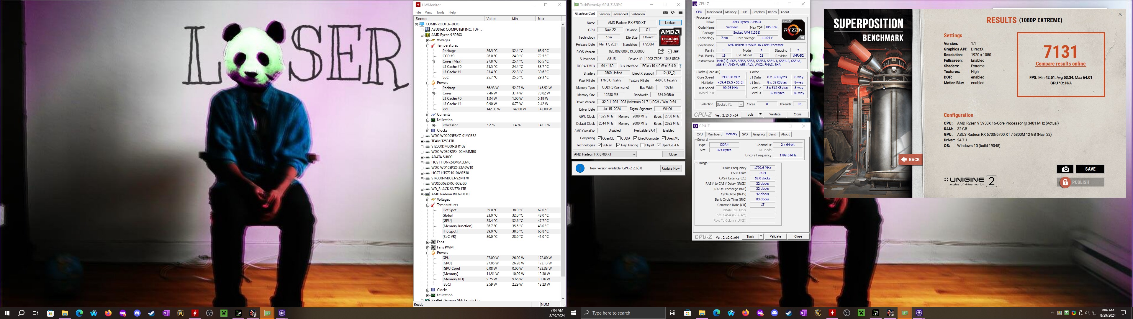The height and width of the screenshot is (319, 1133).
Task: Click the Type here to search box
Action: coord(623,313)
